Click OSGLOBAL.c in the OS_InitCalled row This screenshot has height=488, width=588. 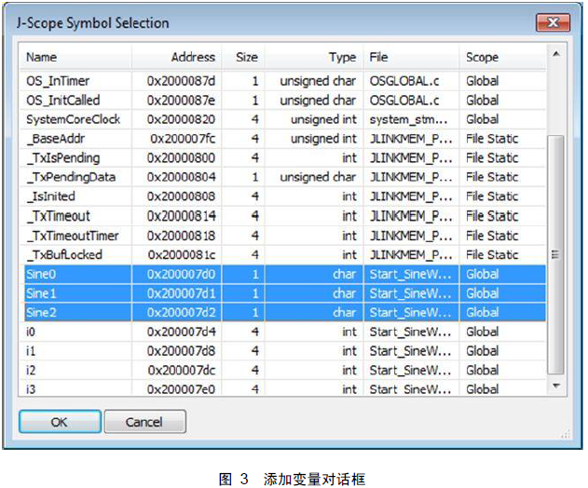pos(404,101)
